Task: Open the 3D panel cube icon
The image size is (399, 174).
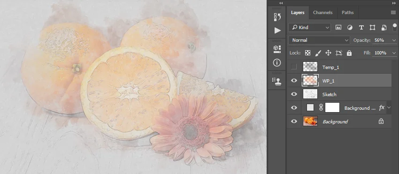Action: (277, 49)
